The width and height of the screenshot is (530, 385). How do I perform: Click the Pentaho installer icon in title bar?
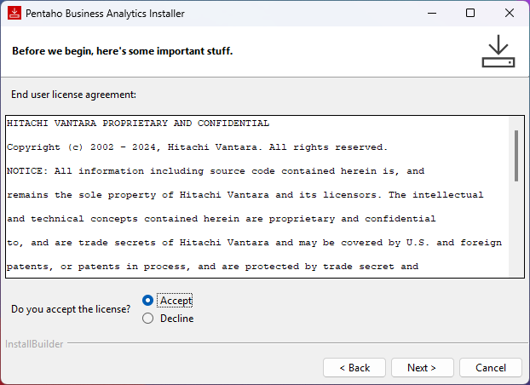(14, 14)
